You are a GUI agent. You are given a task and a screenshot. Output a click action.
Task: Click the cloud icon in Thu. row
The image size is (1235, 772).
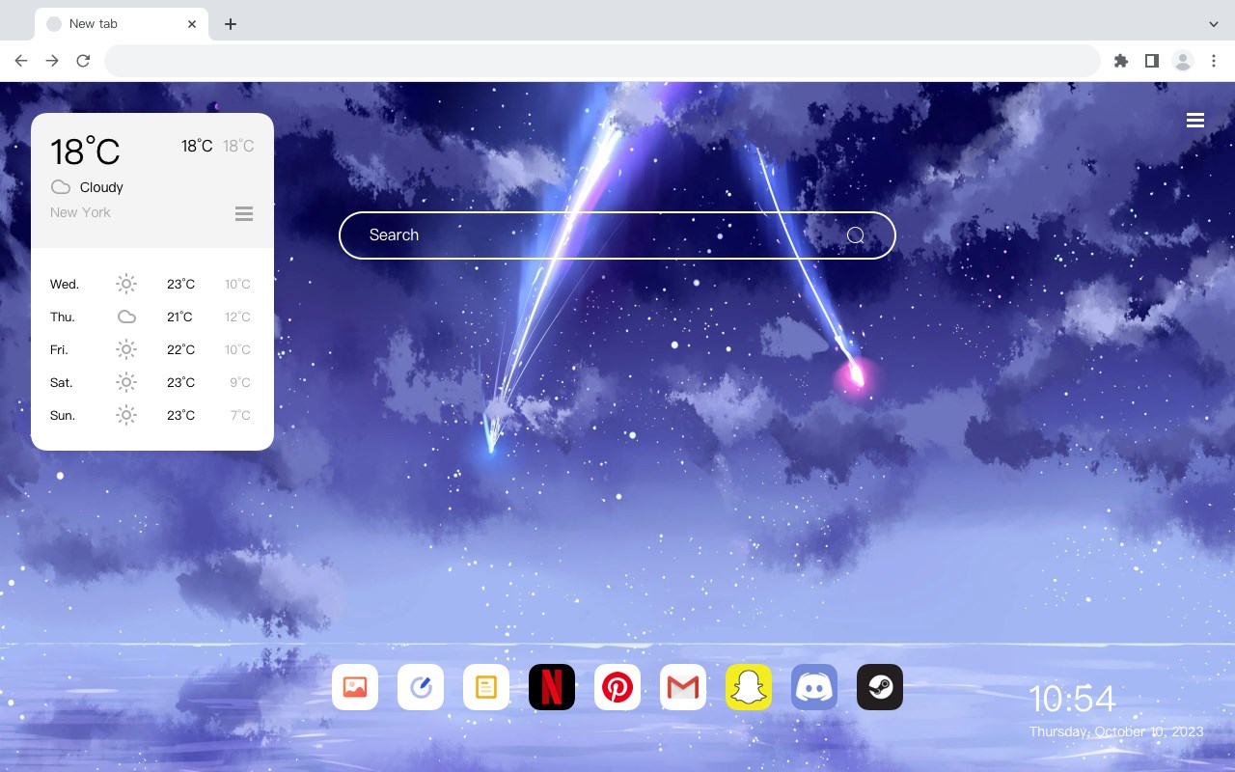[126, 317]
